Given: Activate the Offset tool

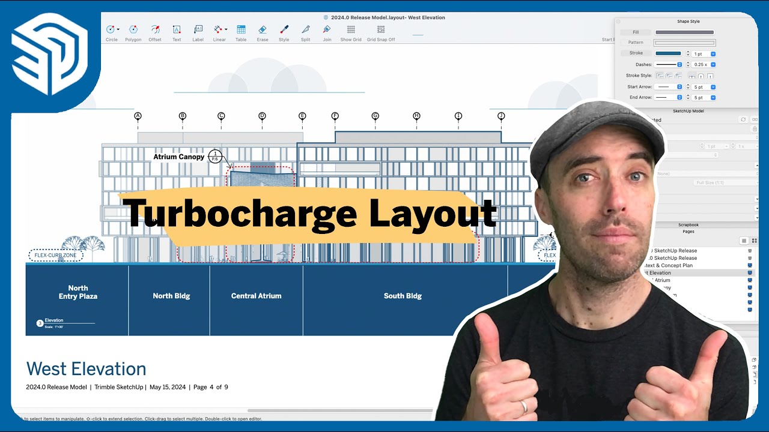Looking at the screenshot, I should tap(154, 30).
